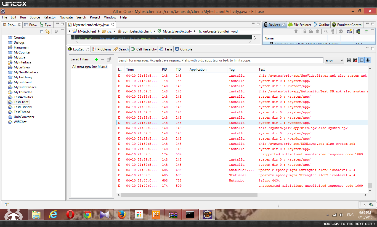Toggle display of Saved Filters view
Viewport: 377px width, 227px height.
[x=362, y=60]
